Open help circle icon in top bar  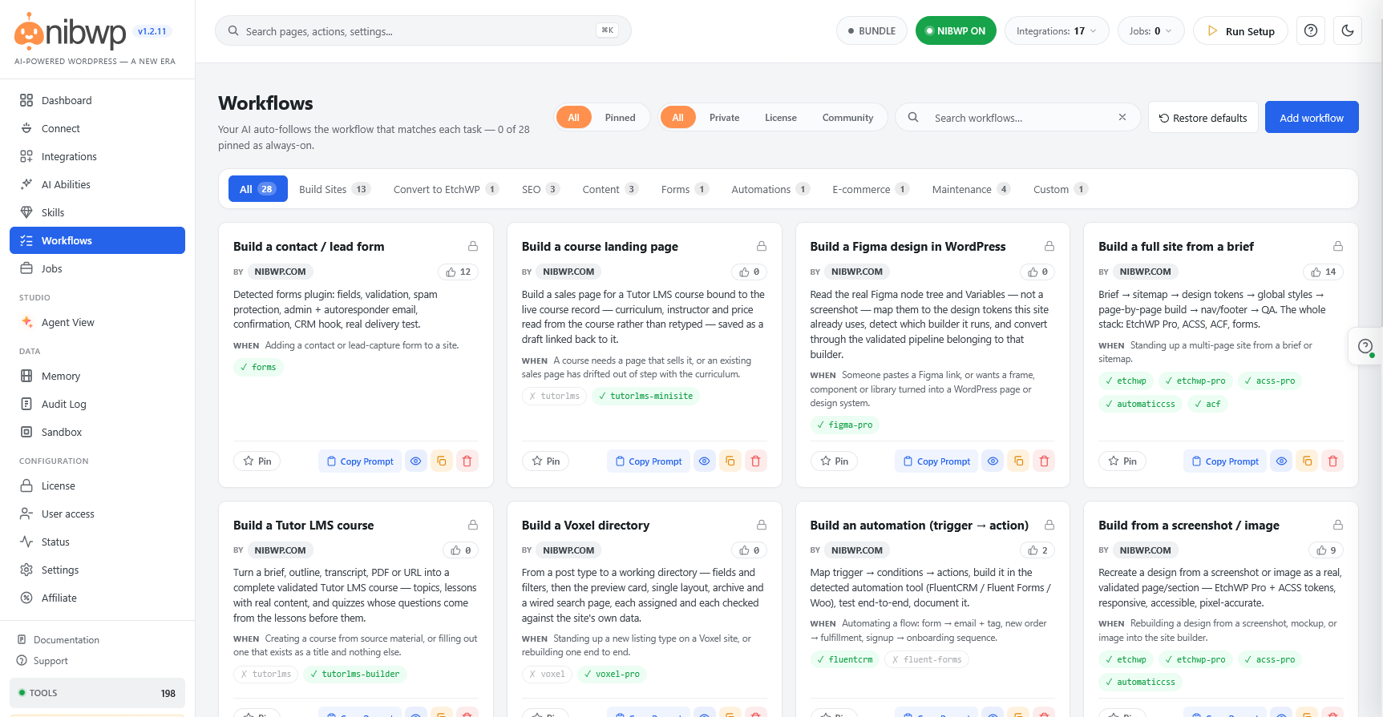[1311, 30]
